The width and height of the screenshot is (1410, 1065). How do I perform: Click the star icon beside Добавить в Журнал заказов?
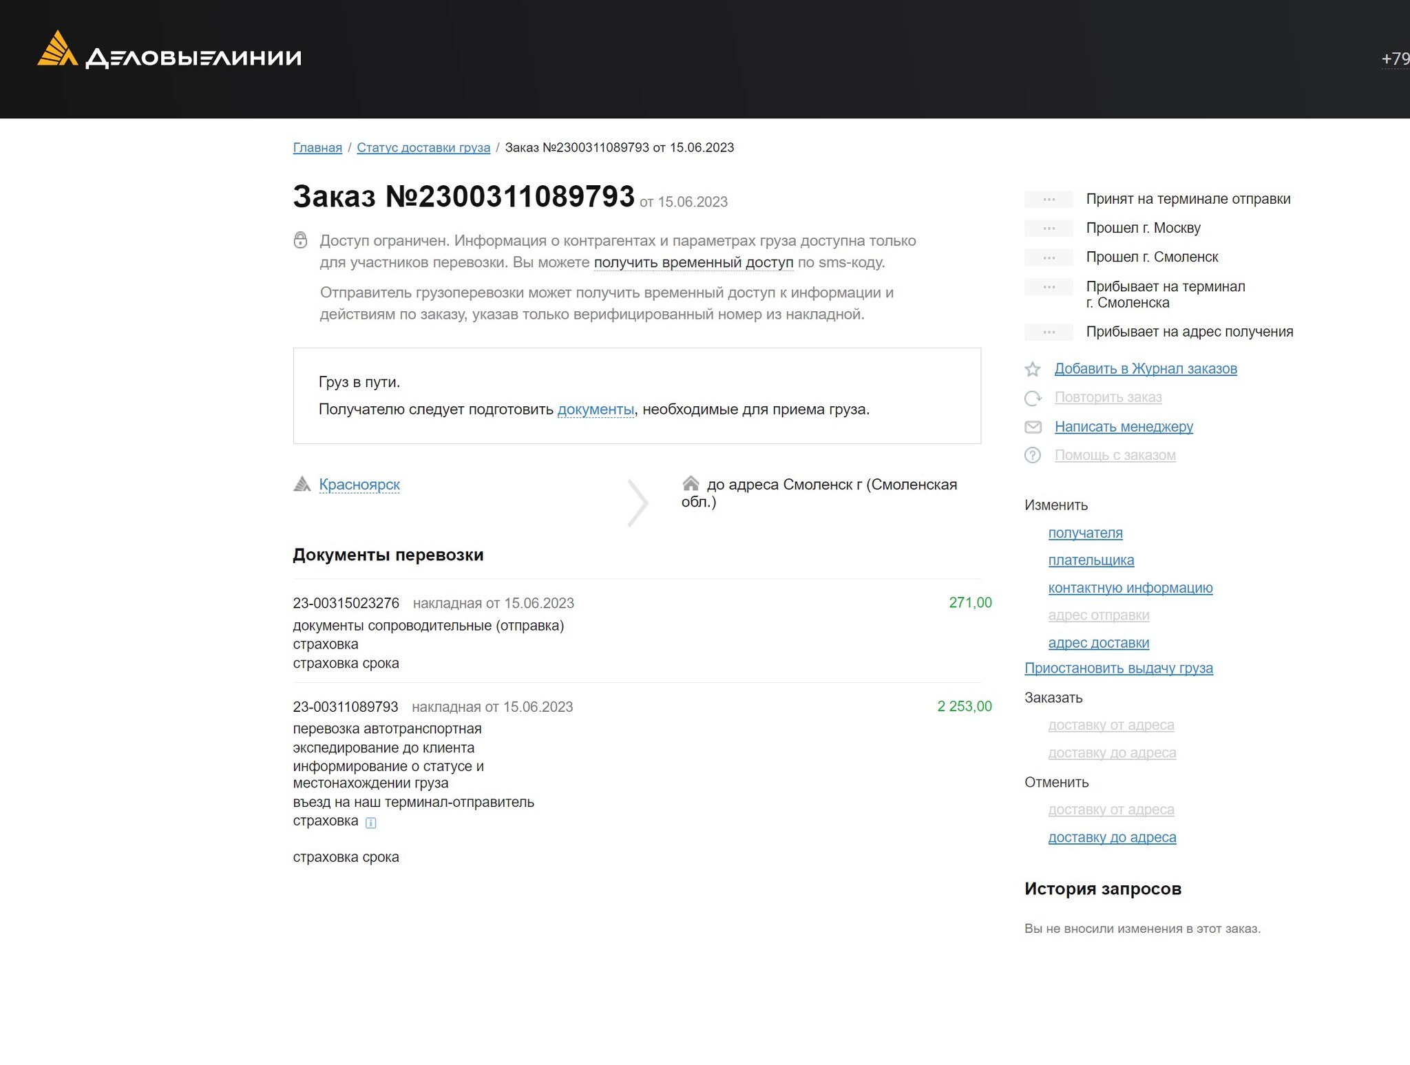(1033, 369)
